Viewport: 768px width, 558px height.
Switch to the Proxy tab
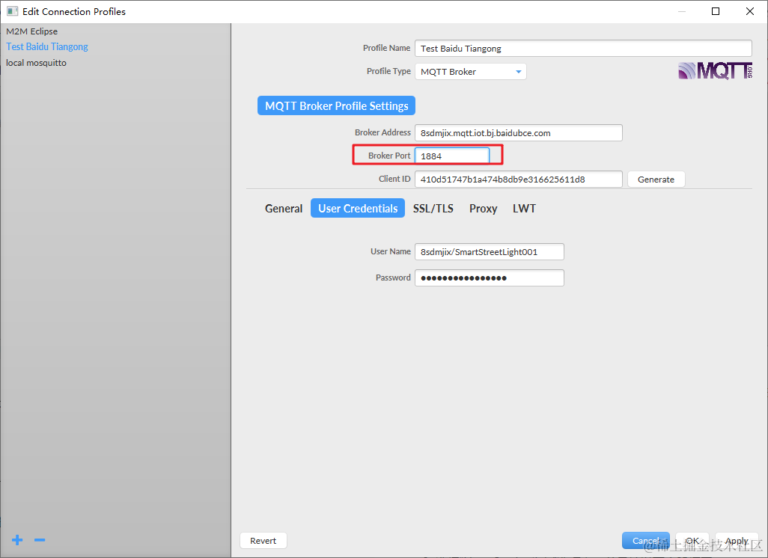coord(483,209)
